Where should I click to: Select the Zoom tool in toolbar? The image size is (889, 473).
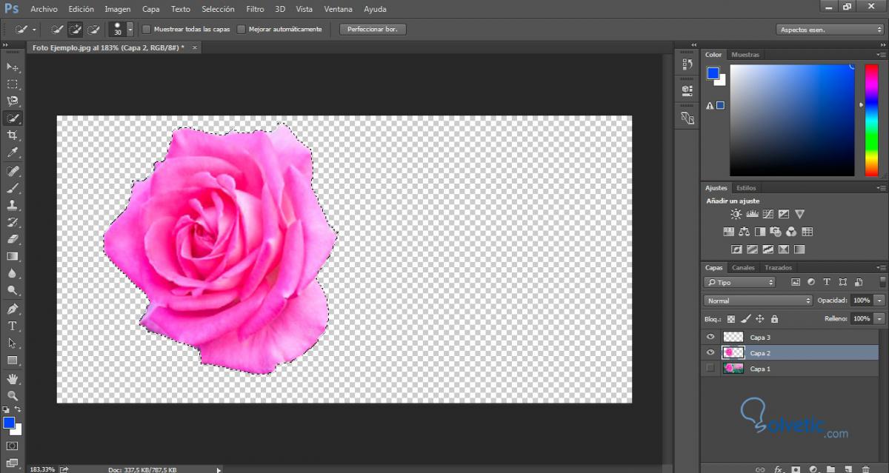(x=13, y=396)
